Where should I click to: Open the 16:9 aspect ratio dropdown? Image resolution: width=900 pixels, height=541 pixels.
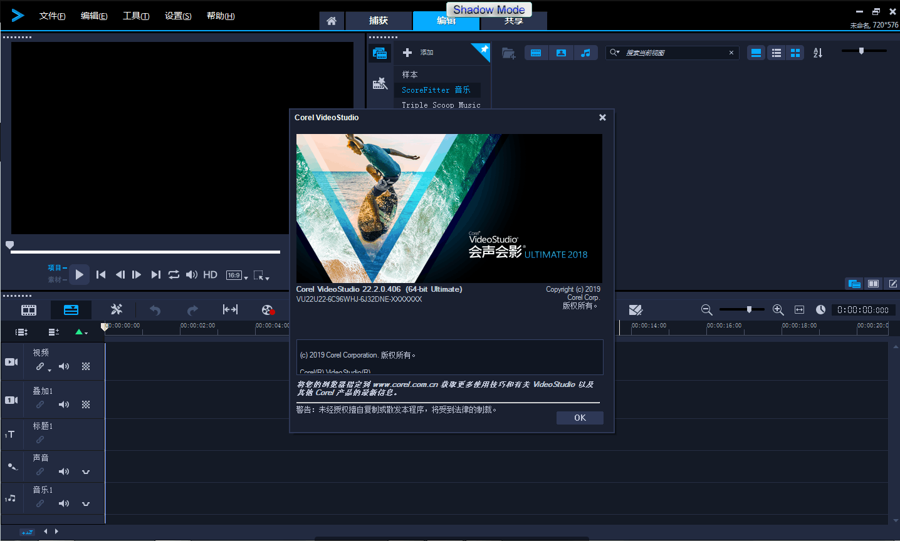pos(238,276)
